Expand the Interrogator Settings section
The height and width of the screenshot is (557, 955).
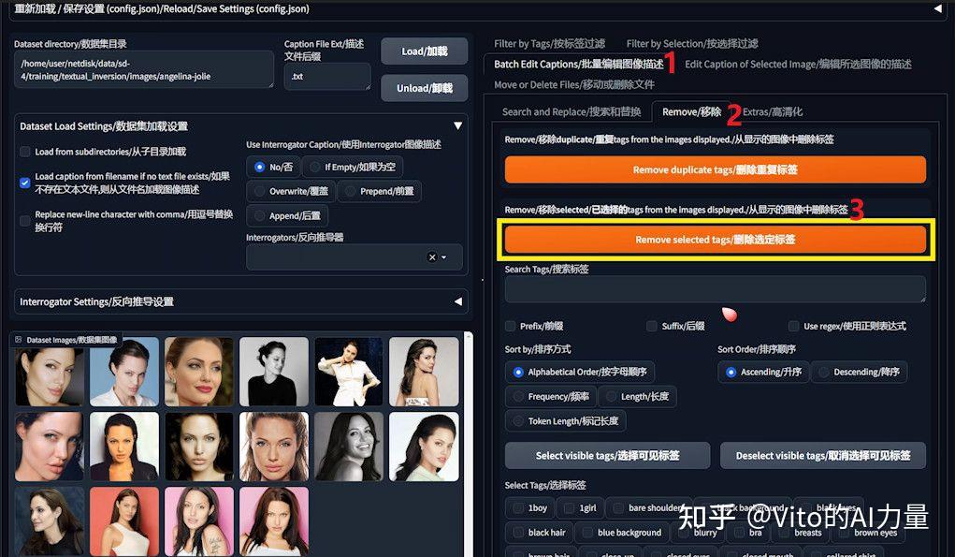click(x=457, y=301)
